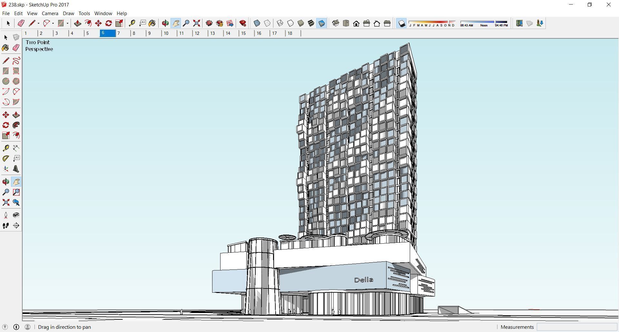Select the Section Plane tool
The width and height of the screenshot is (619, 332).
(x=16, y=226)
